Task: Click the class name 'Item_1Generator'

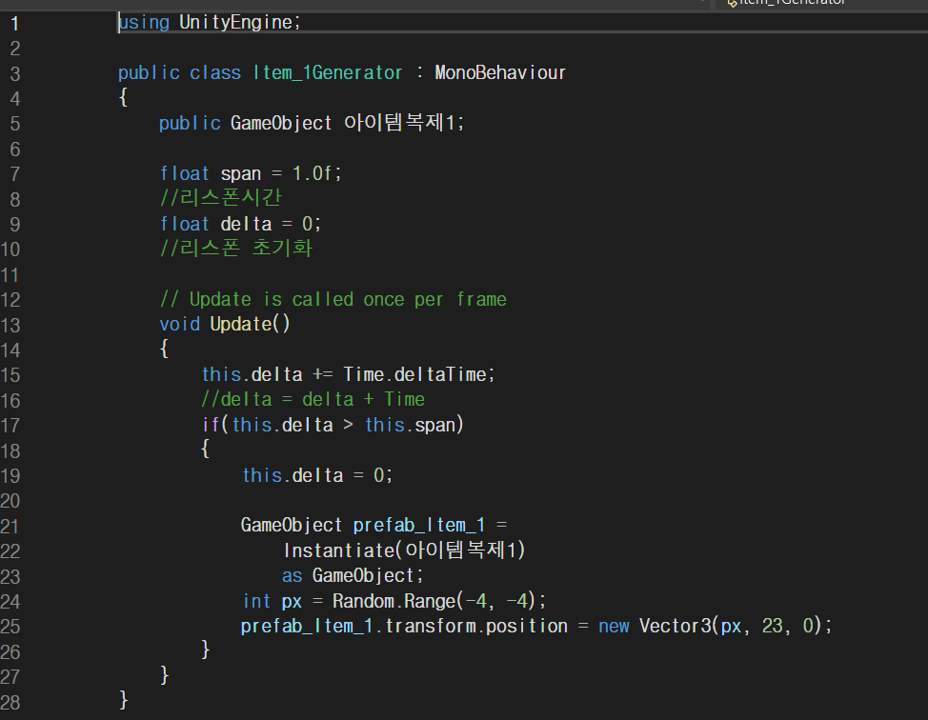Action: pyautogui.click(x=328, y=72)
